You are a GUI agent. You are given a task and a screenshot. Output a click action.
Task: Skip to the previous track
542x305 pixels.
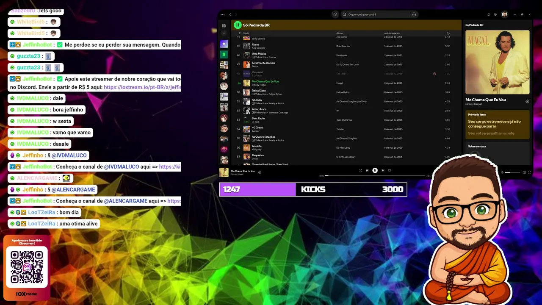367,170
